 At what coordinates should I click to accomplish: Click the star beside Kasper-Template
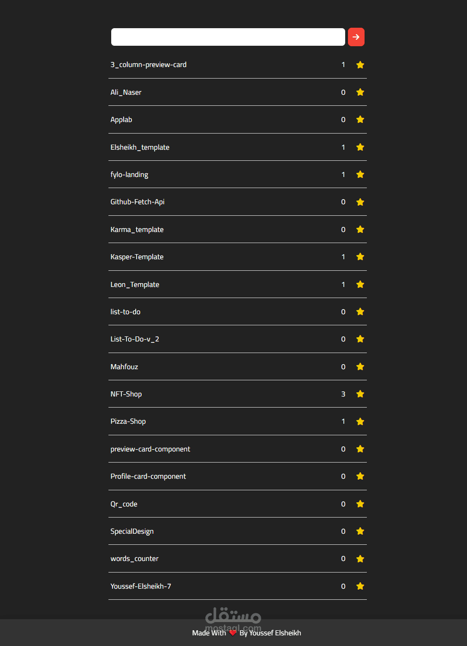pyautogui.click(x=360, y=257)
